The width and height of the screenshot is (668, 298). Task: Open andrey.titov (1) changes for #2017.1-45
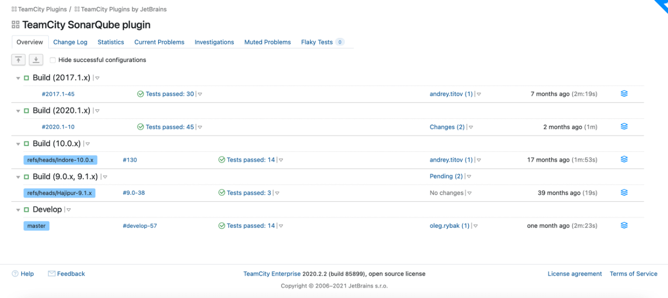click(x=451, y=94)
